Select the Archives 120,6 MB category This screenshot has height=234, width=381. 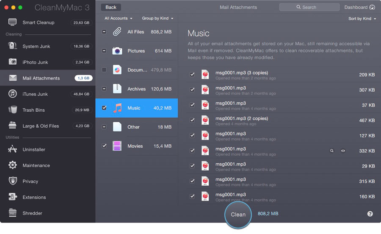pyautogui.click(x=137, y=89)
